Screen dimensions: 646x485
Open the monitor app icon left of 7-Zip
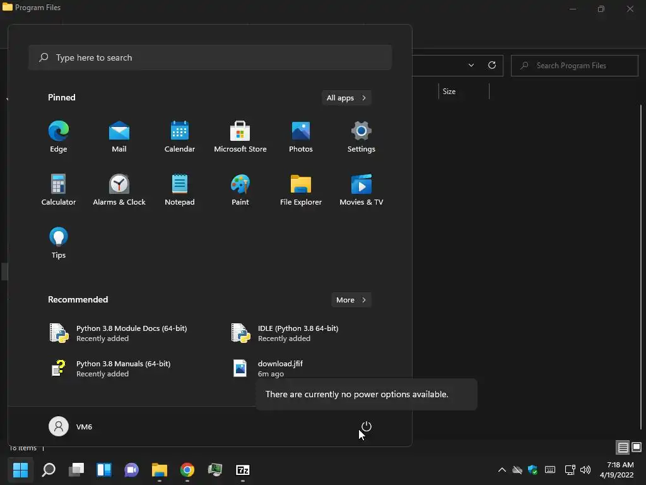[214, 470]
